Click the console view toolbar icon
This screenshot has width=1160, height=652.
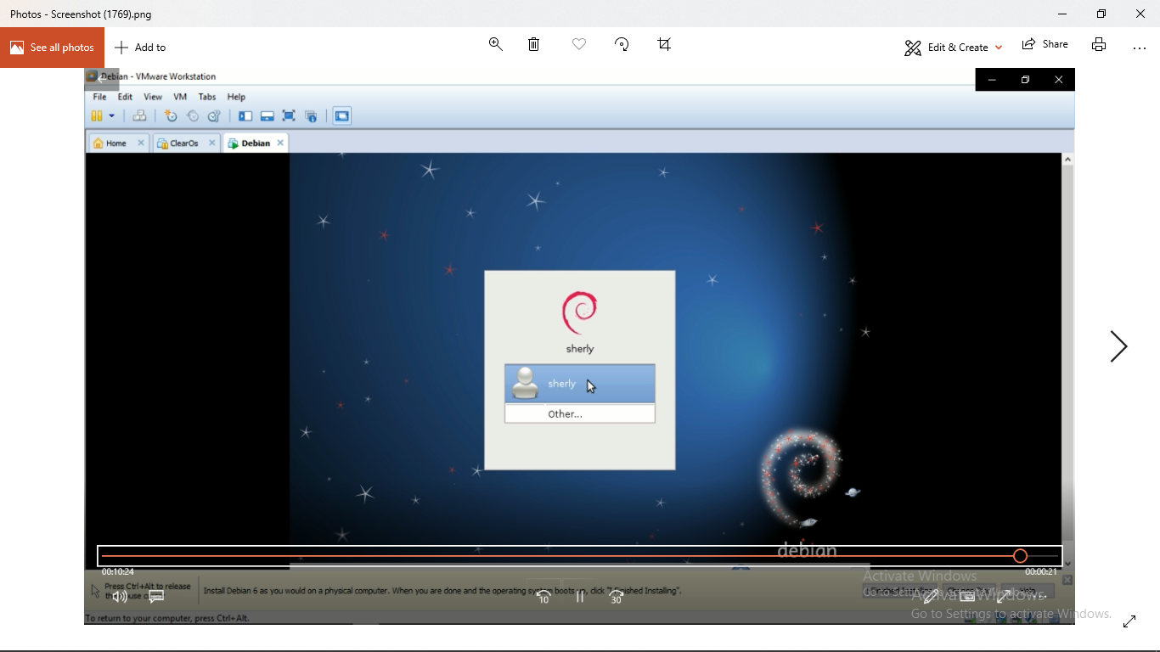[342, 116]
